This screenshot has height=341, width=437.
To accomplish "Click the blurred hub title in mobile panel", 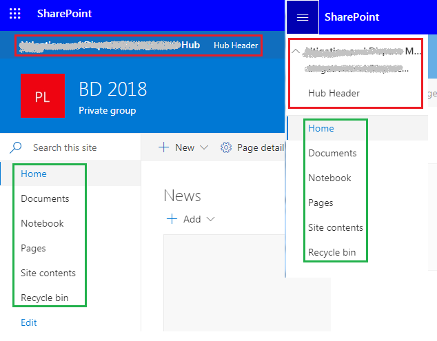I will 362,51.
